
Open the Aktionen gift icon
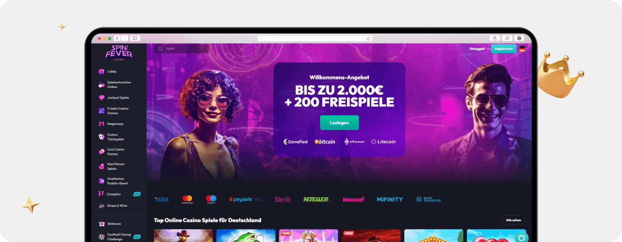pyautogui.click(x=102, y=224)
